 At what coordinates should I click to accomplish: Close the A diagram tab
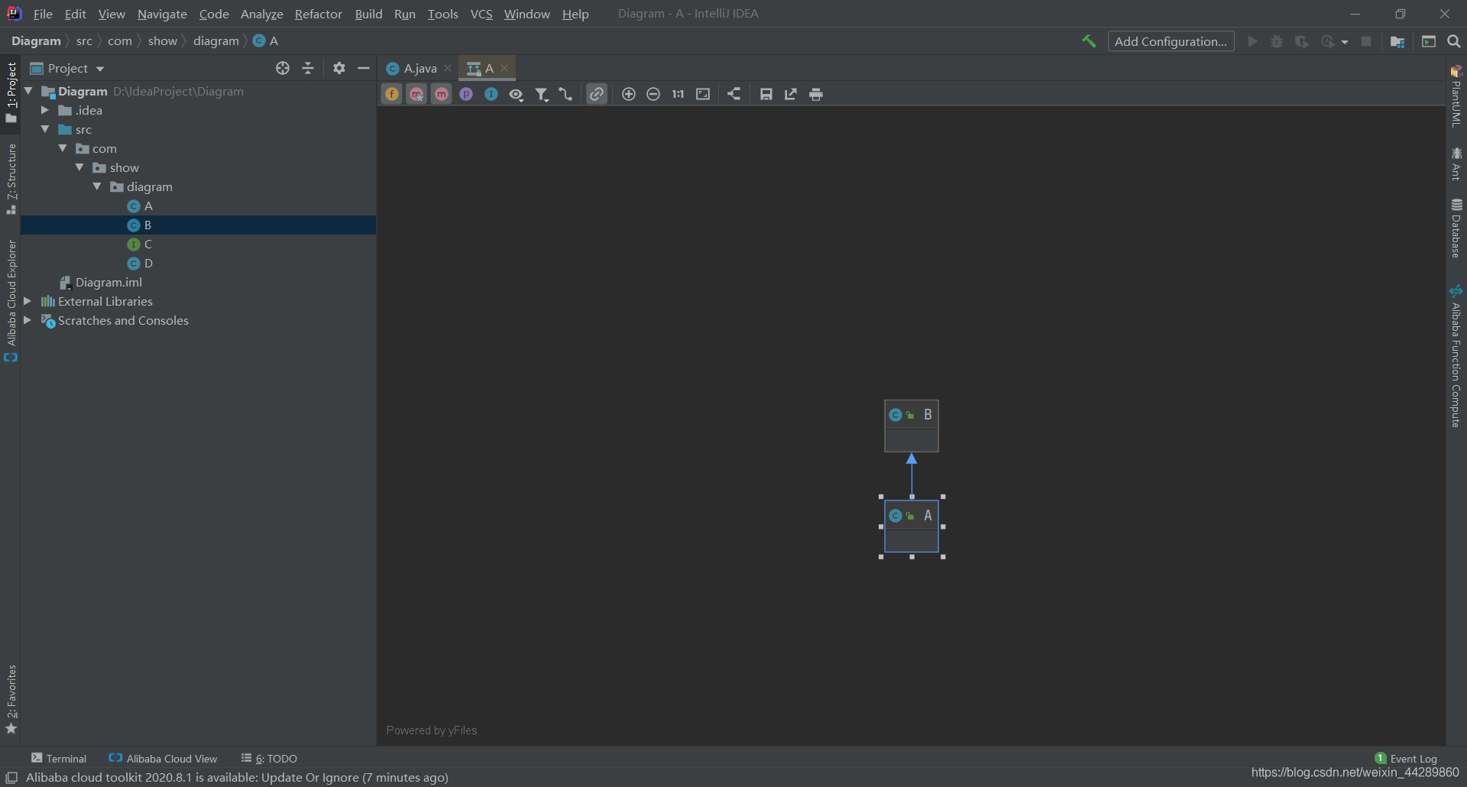click(504, 68)
